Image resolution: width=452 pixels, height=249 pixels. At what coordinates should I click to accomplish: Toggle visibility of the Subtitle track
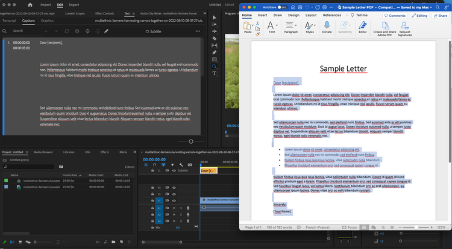pyautogui.click(x=174, y=171)
